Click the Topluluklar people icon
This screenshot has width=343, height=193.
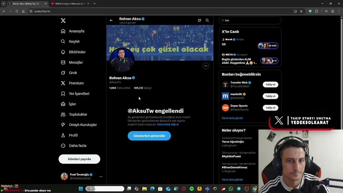coord(63,114)
